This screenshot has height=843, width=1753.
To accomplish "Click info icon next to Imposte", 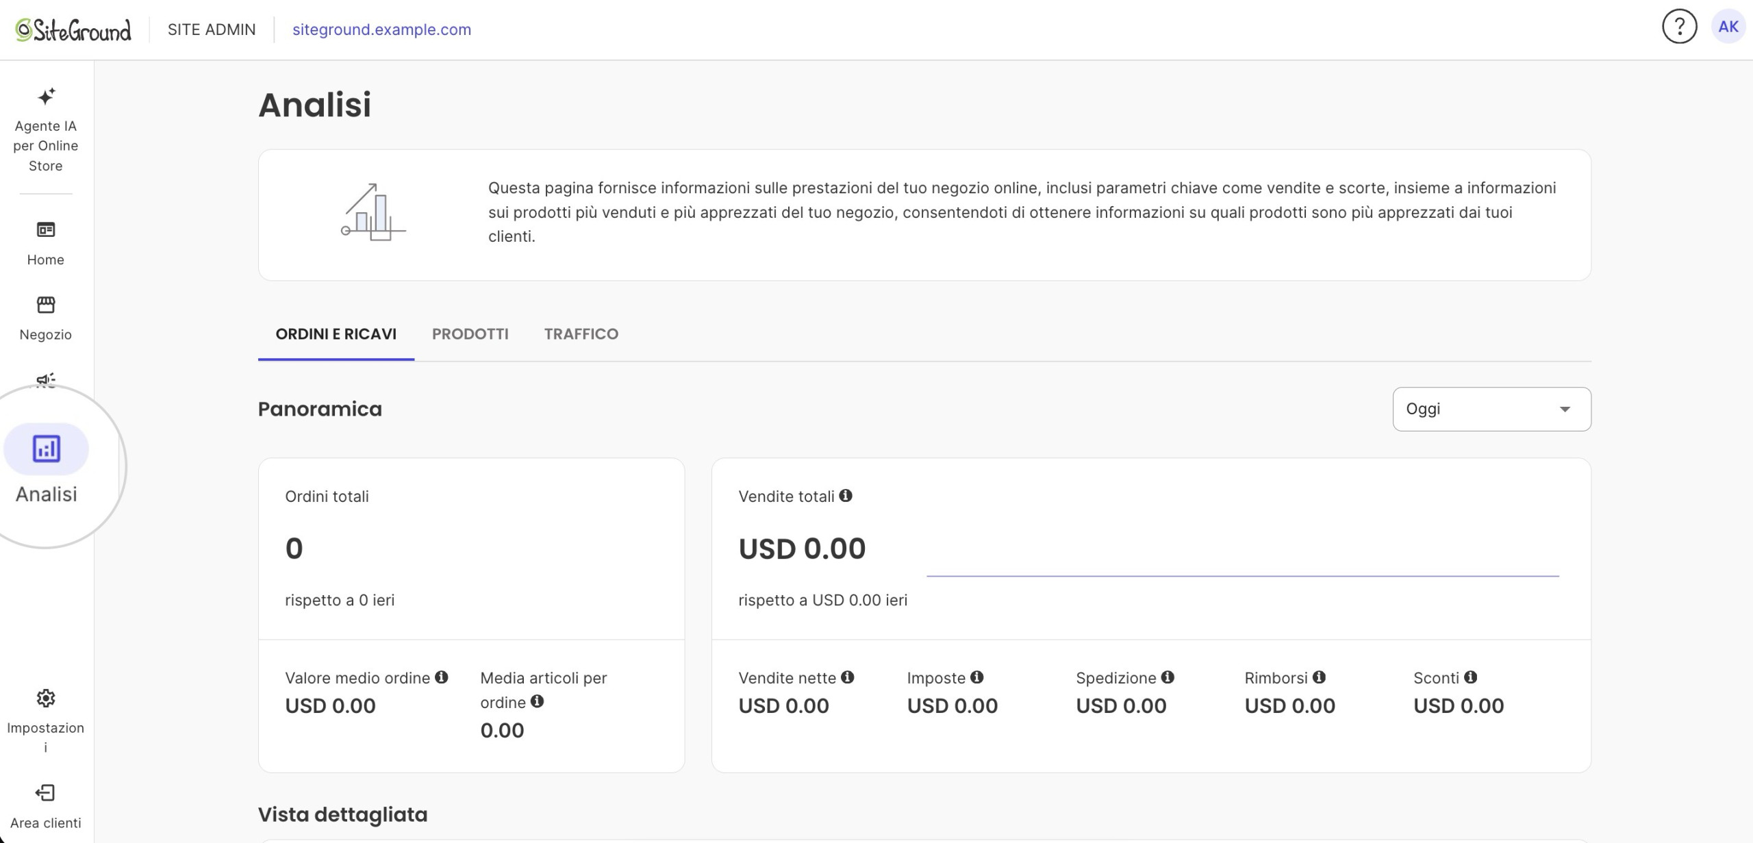I will tap(977, 677).
